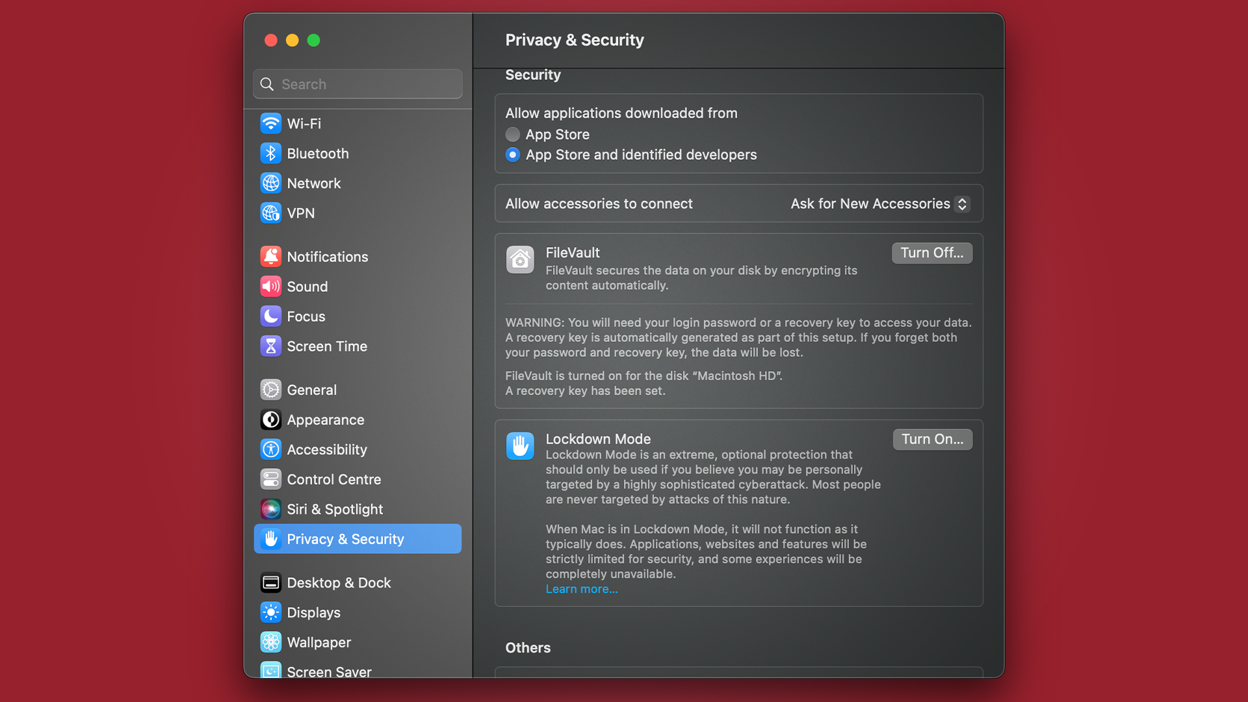This screenshot has width=1248, height=702.
Task: Click the Sound speaker icon
Action: point(271,287)
